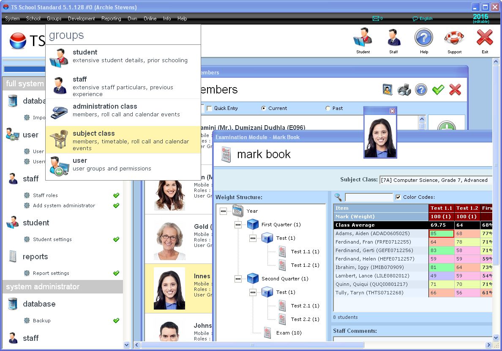Click the printer icon in members panel
Viewport: 502px width, 351px height.
click(404, 90)
